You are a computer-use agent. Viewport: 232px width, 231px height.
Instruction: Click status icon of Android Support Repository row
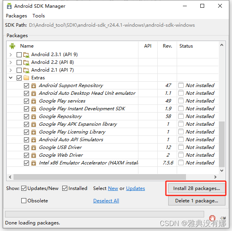tap(181, 85)
